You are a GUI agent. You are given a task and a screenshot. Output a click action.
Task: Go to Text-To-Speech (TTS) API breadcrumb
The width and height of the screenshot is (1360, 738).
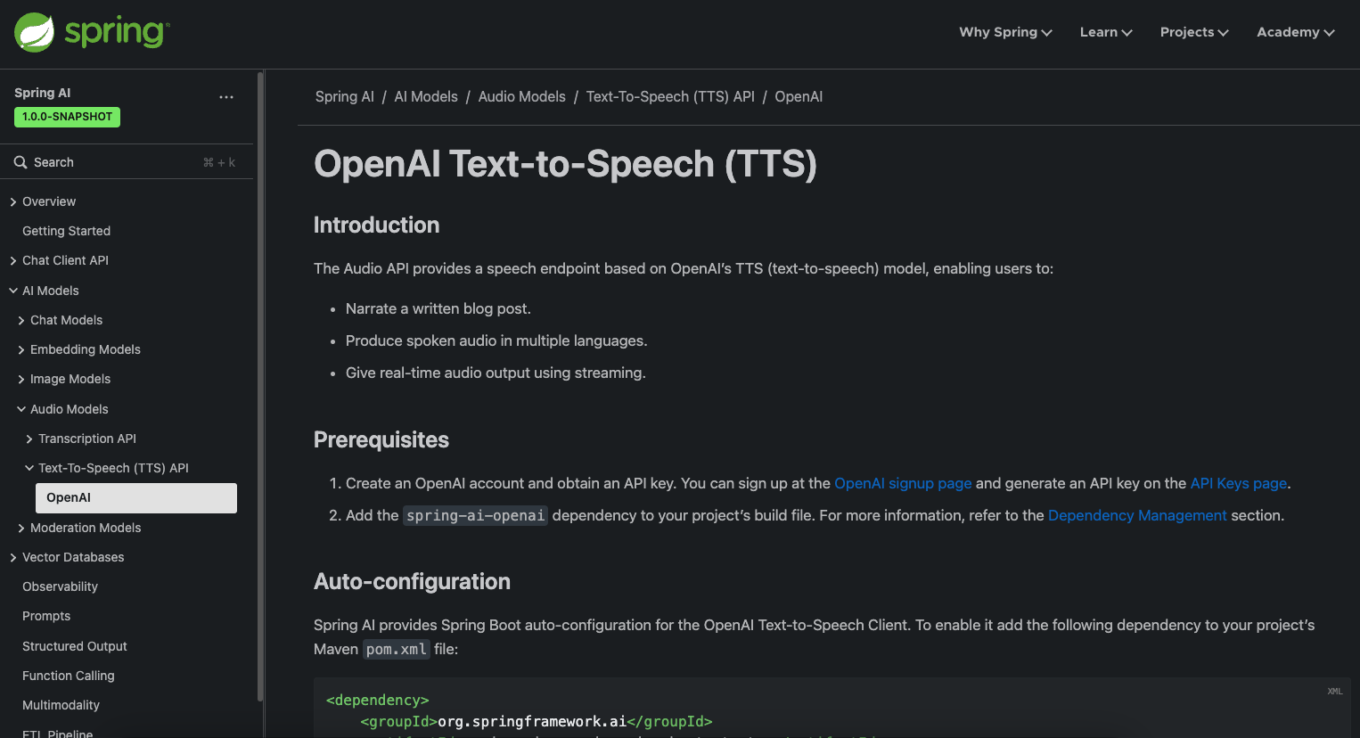coord(670,96)
